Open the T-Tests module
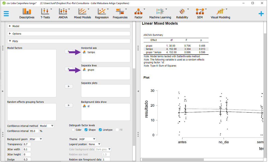Viewport: 268px width, 162px height. coord(45,13)
